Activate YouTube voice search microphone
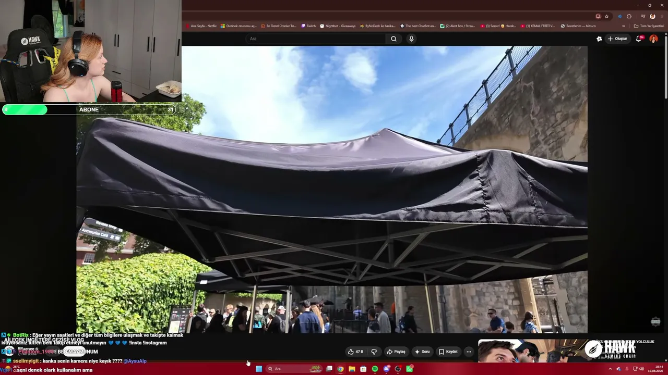The image size is (668, 375). pyautogui.click(x=411, y=39)
